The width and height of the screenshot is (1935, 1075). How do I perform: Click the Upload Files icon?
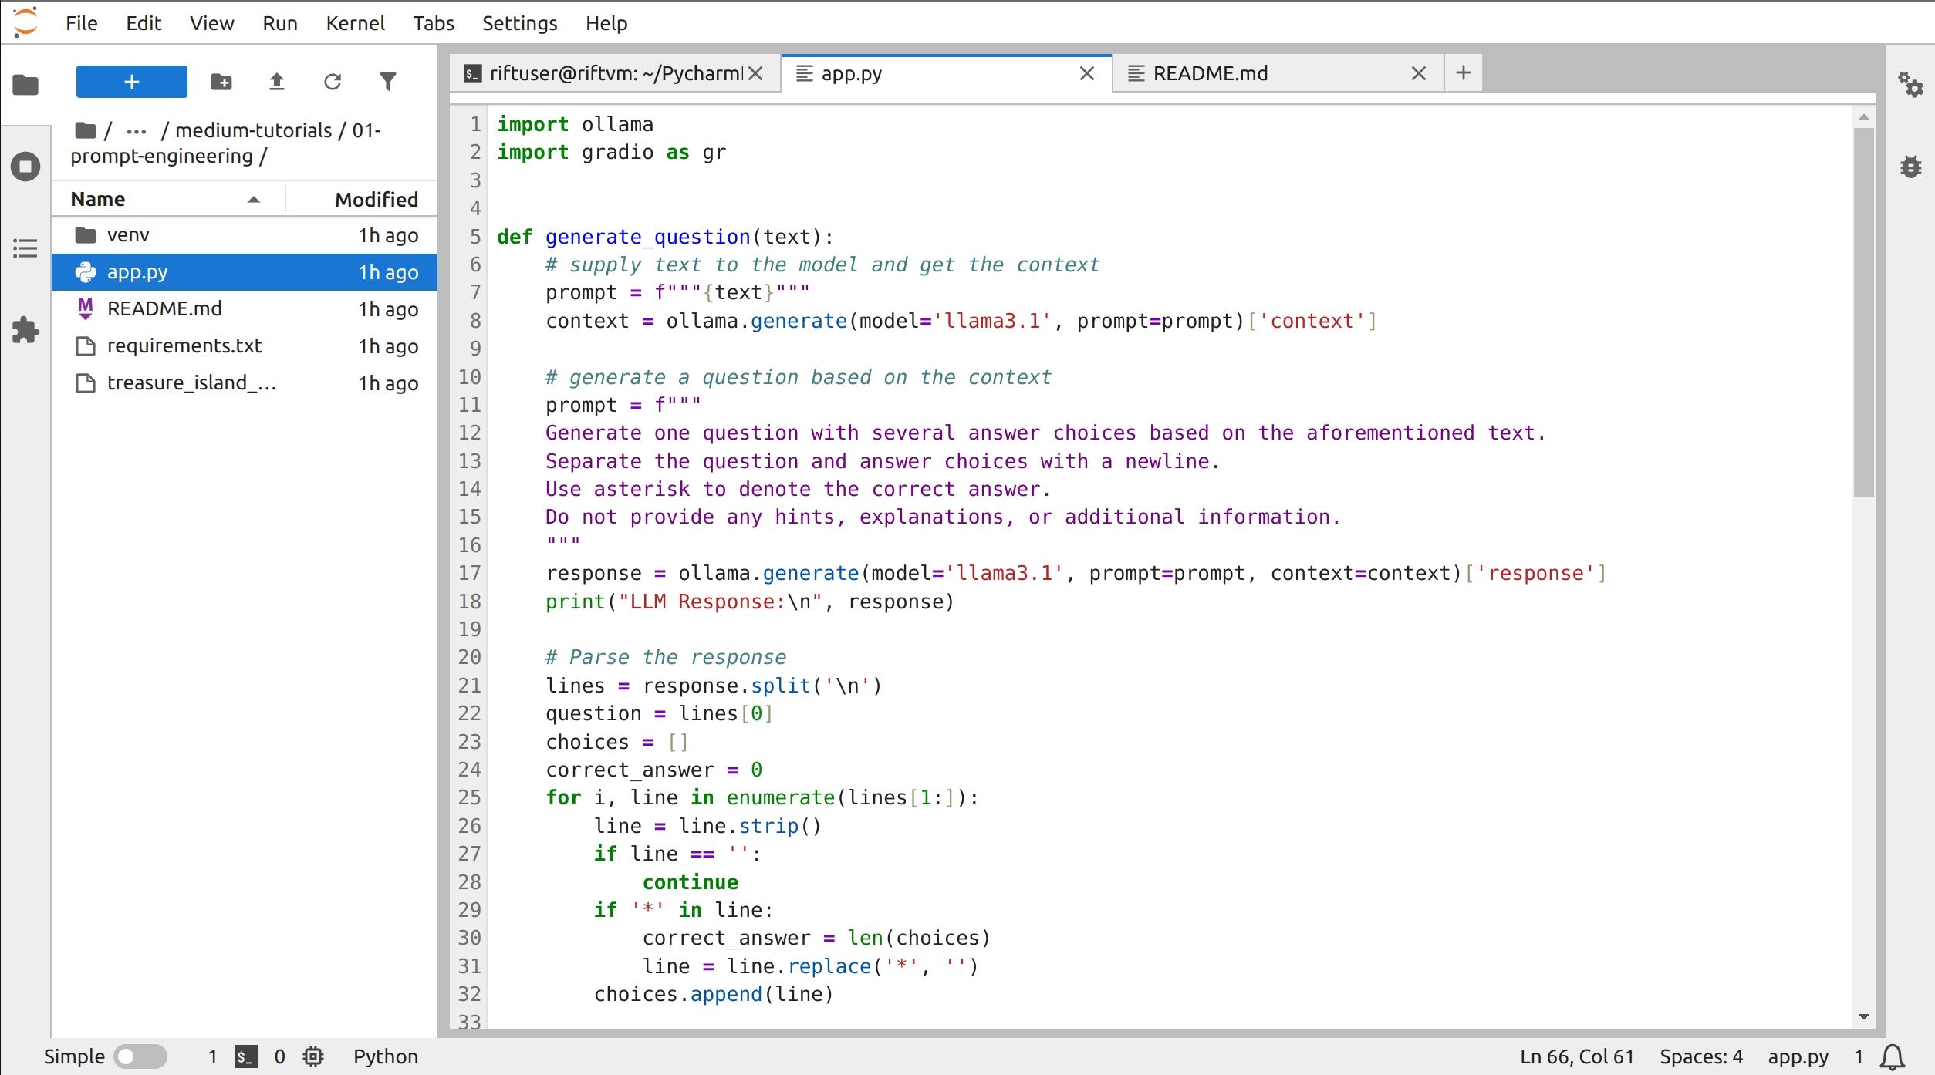pyautogui.click(x=277, y=82)
